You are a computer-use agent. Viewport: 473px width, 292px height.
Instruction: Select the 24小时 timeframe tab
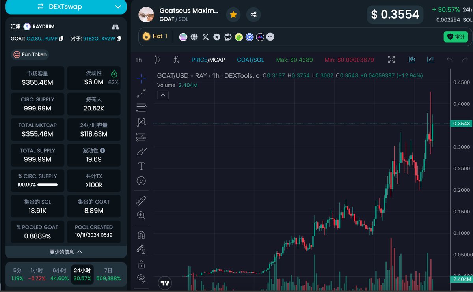tap(82, 274)
